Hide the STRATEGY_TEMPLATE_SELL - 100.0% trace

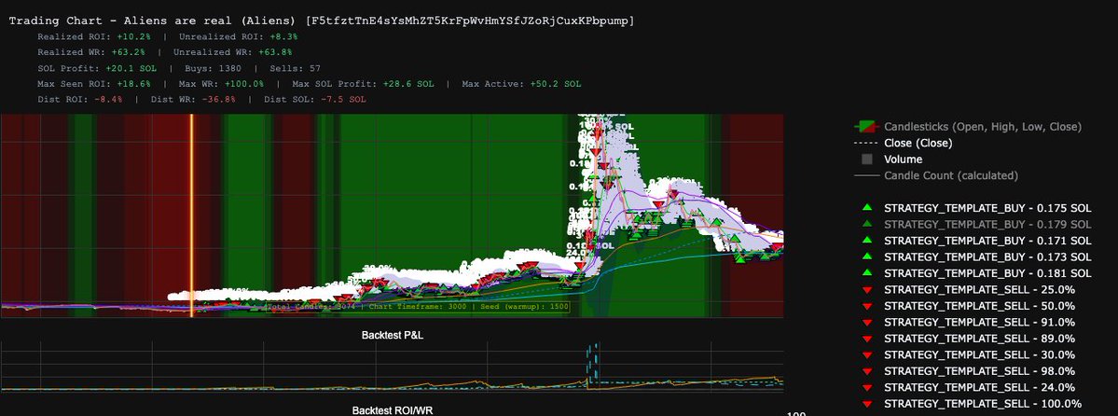pyautogui.click(x=983, y=405)
